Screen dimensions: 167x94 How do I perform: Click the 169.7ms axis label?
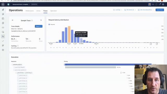tap(96, 44)
